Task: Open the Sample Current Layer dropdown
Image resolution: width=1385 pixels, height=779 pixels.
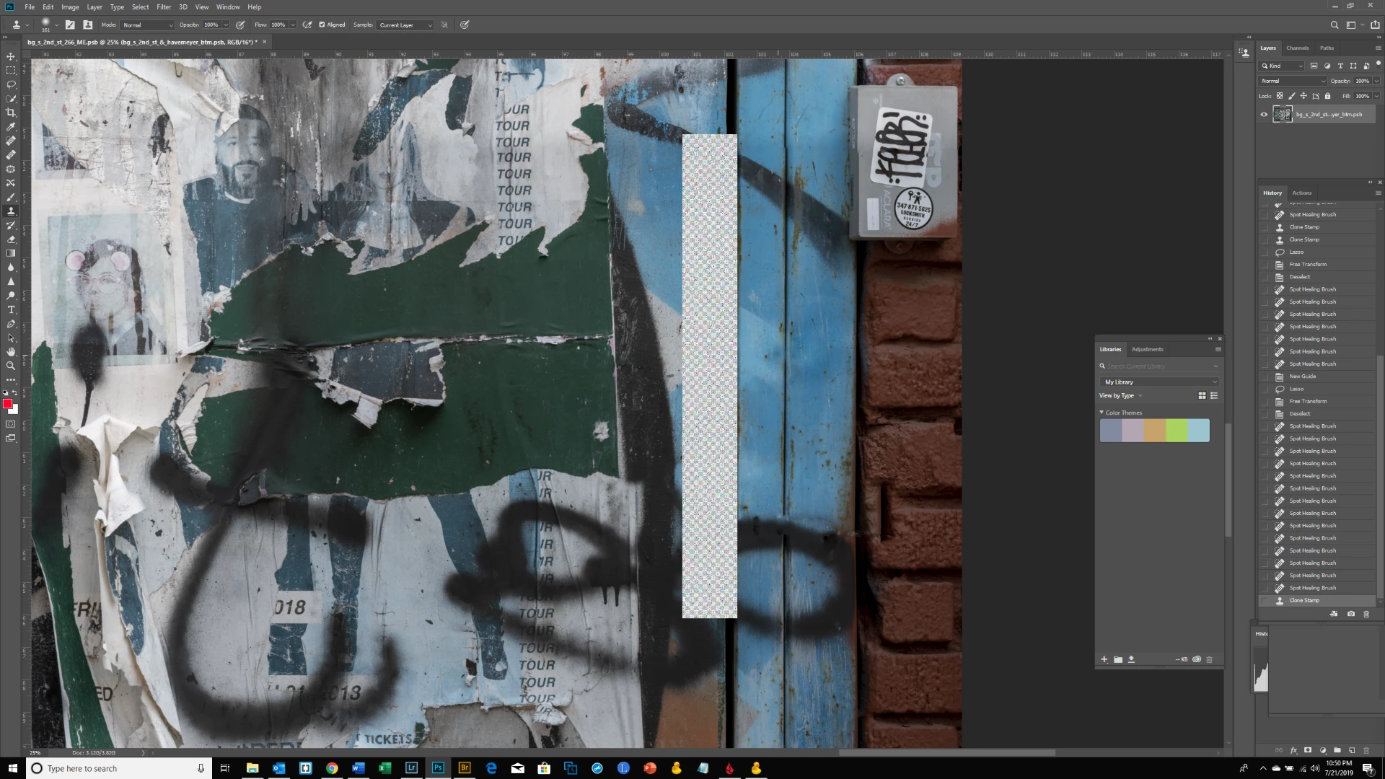Action: [x=405, y=25]
